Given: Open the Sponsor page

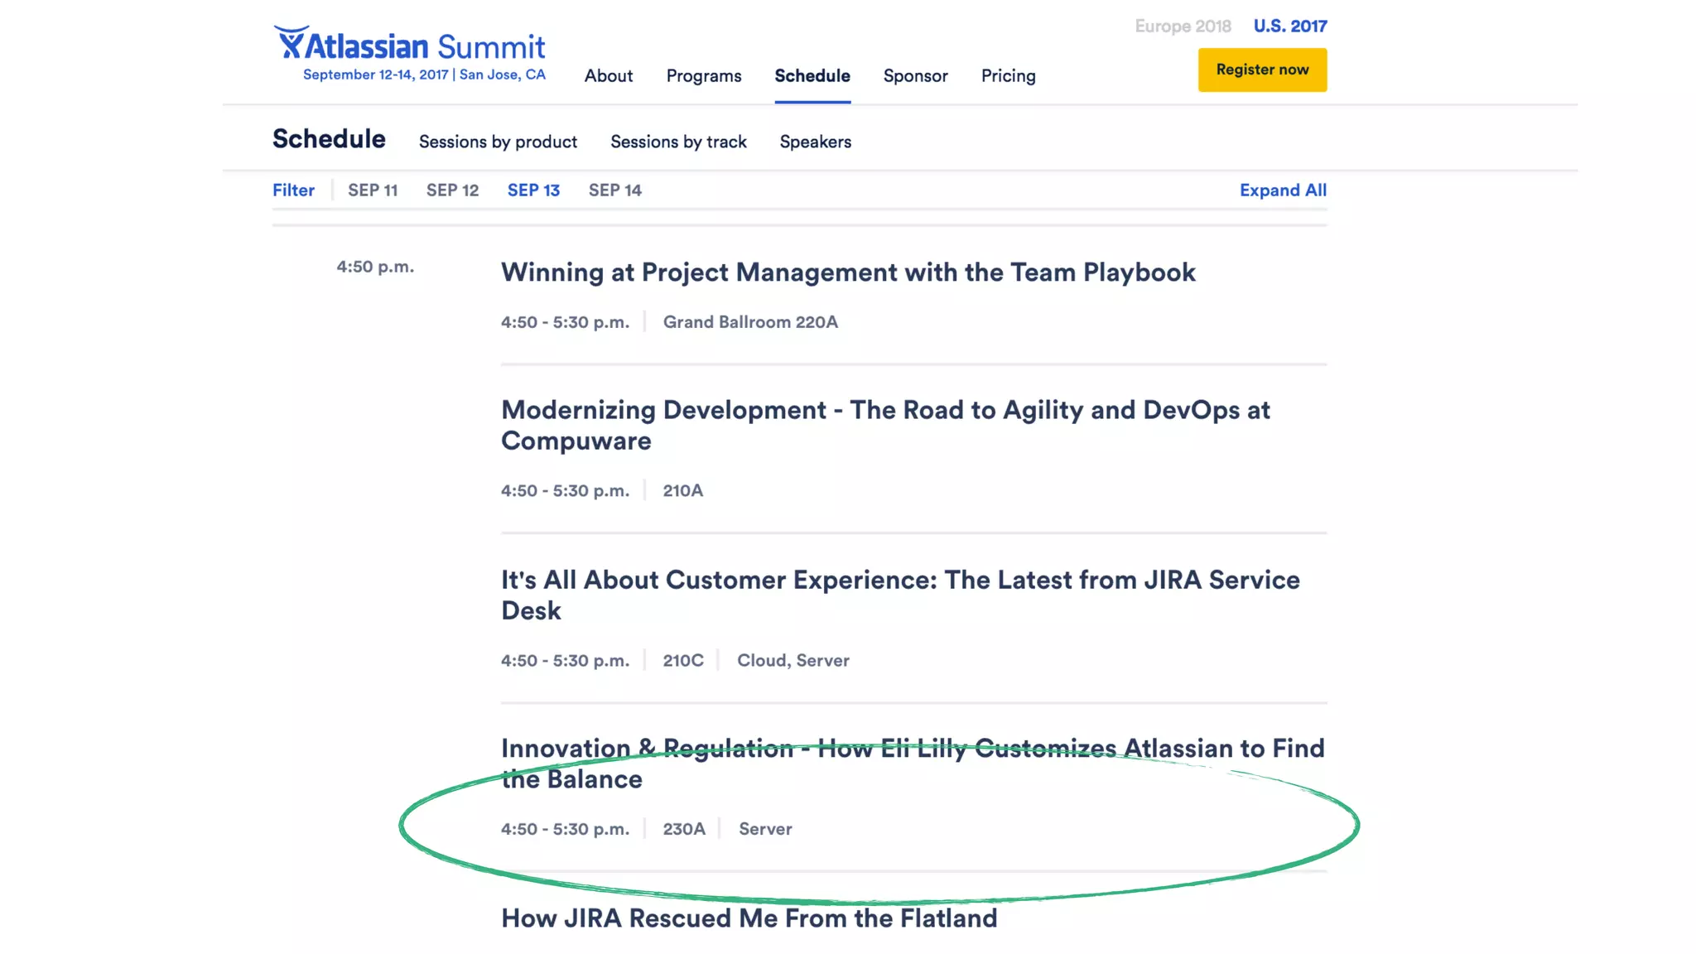Looking at the screenshot, I should point(915,76).
